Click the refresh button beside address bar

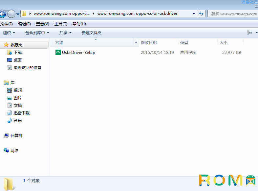[x=201, y=14]
